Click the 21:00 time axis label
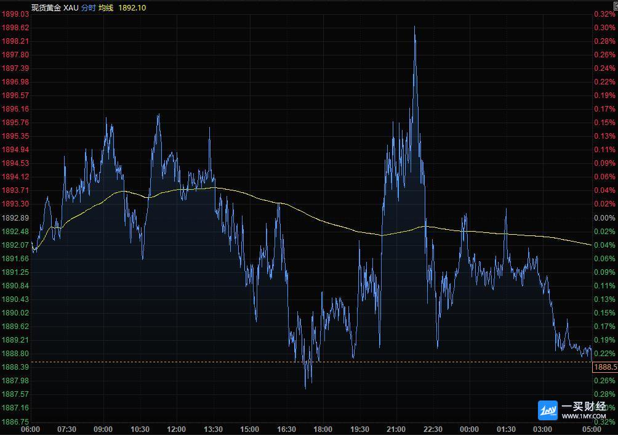This screenshot has height=435, width=618. [396, 429]
